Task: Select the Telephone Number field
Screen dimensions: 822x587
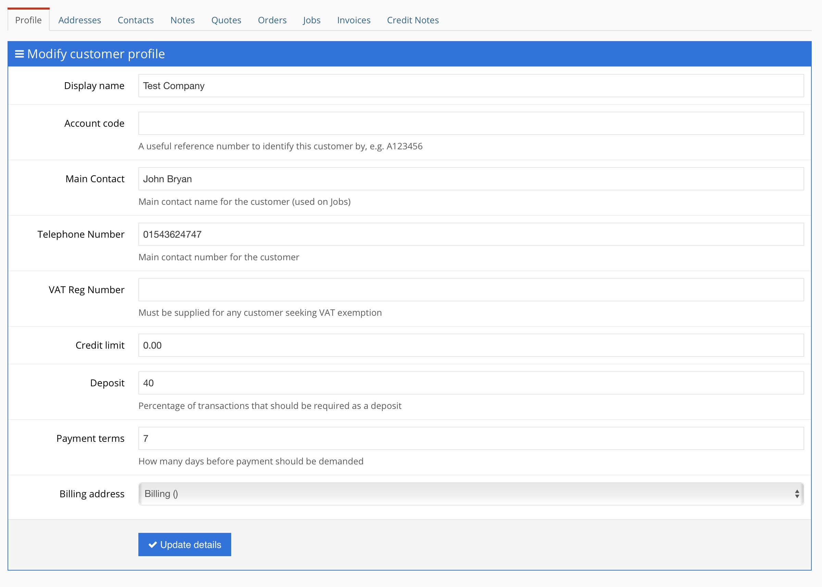Action: 471,234
